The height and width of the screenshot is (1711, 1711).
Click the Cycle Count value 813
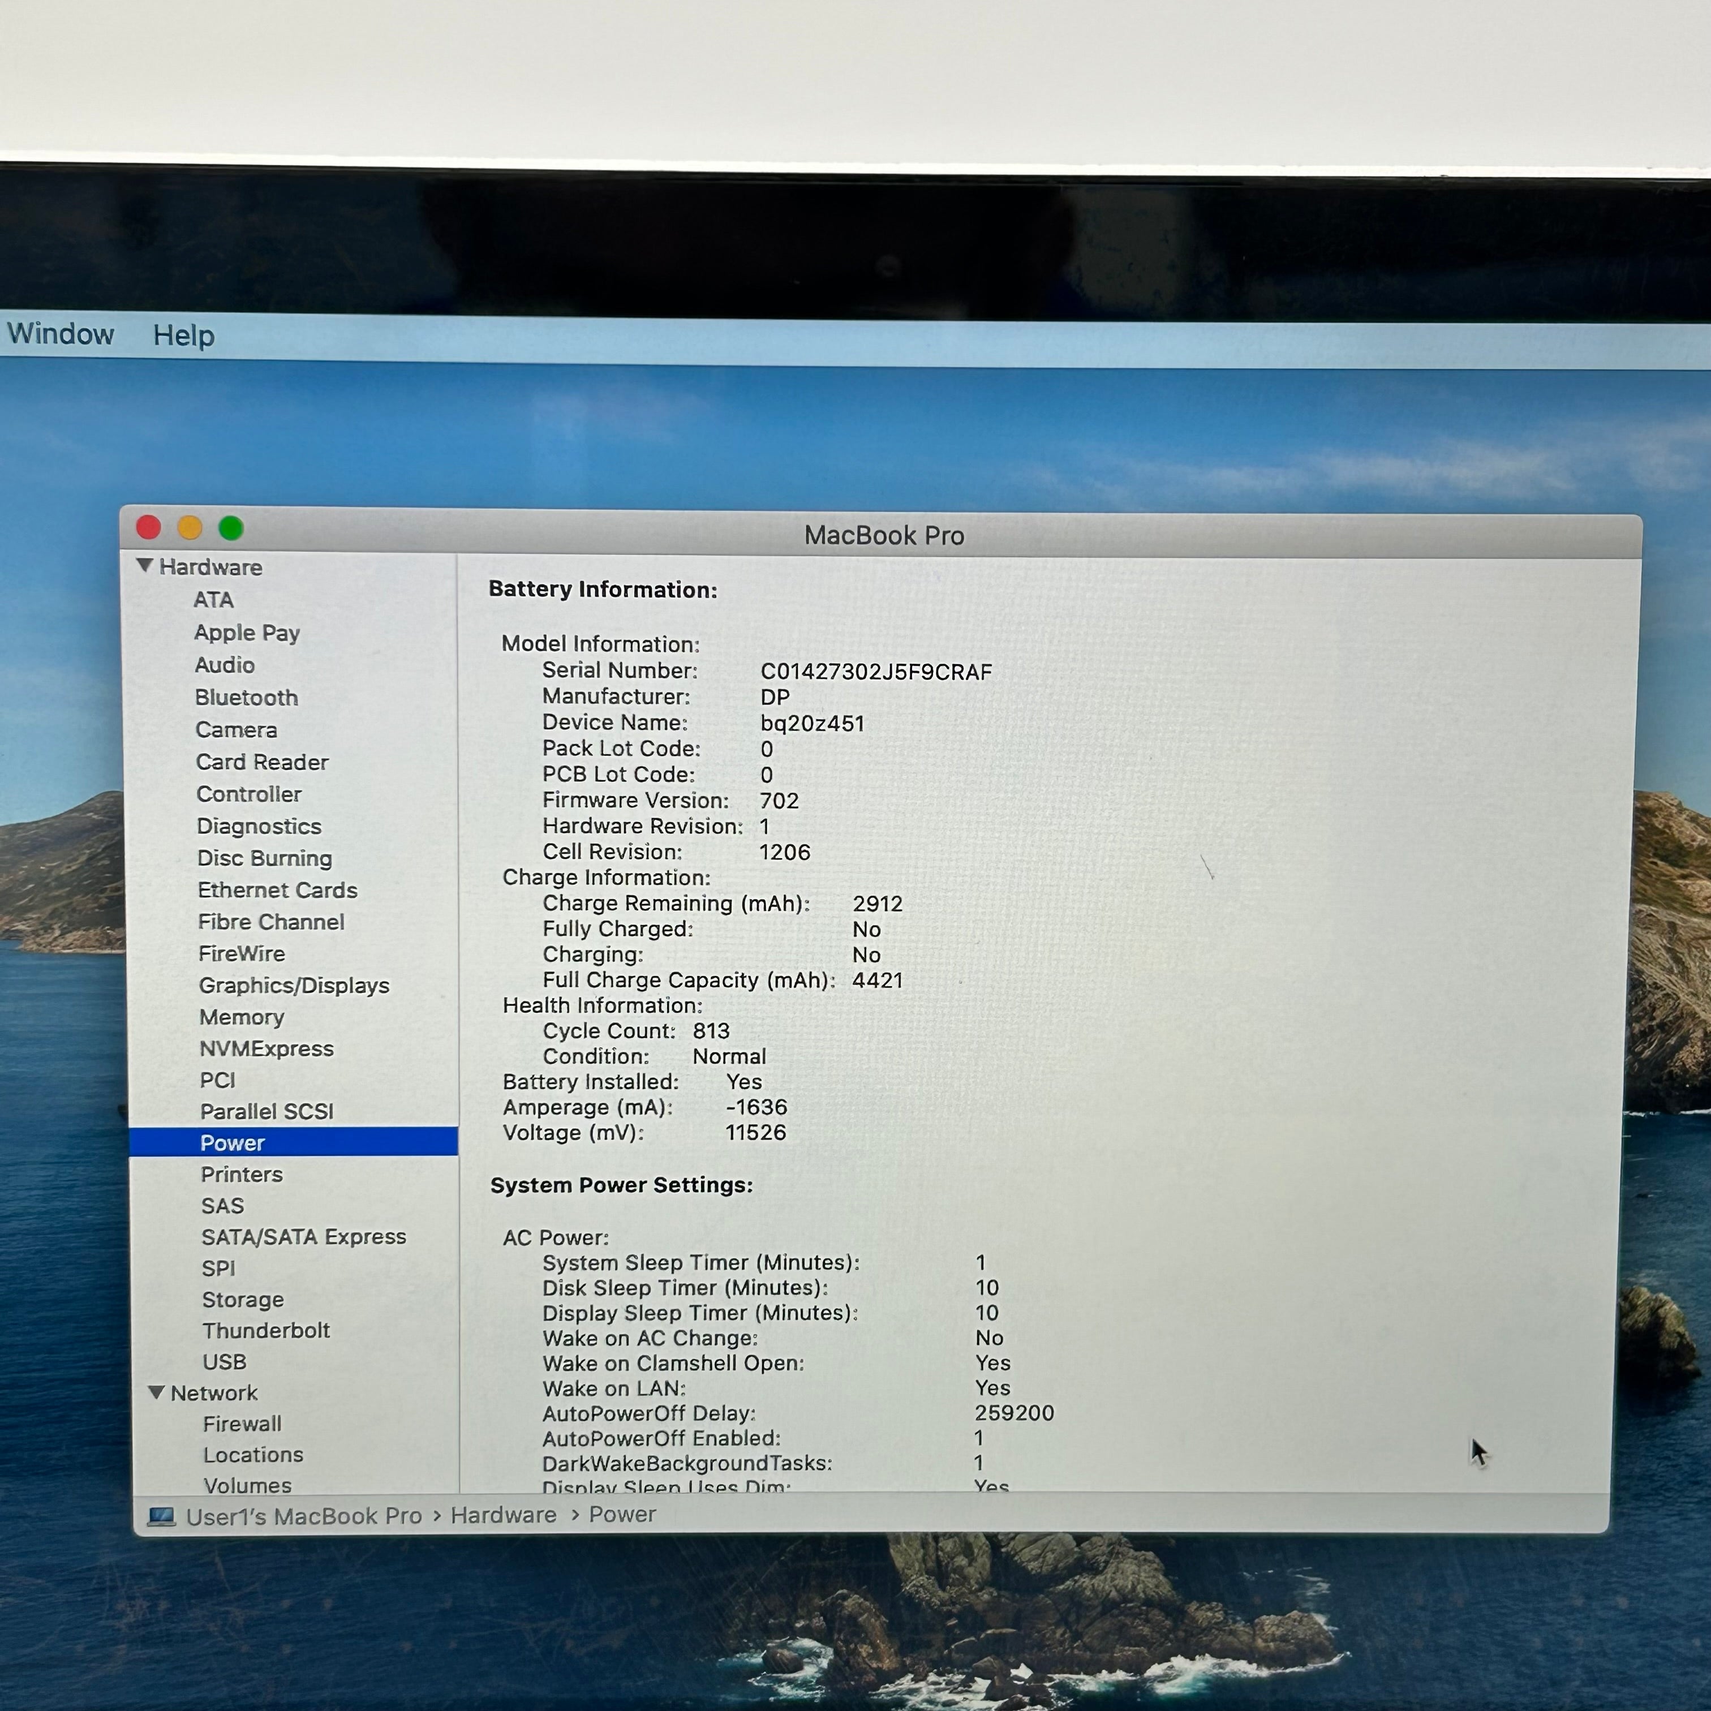point(711,1031)
